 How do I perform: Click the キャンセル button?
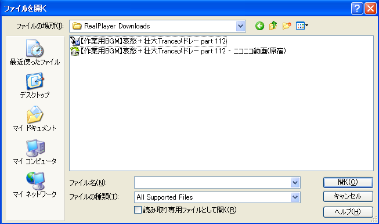348,197
